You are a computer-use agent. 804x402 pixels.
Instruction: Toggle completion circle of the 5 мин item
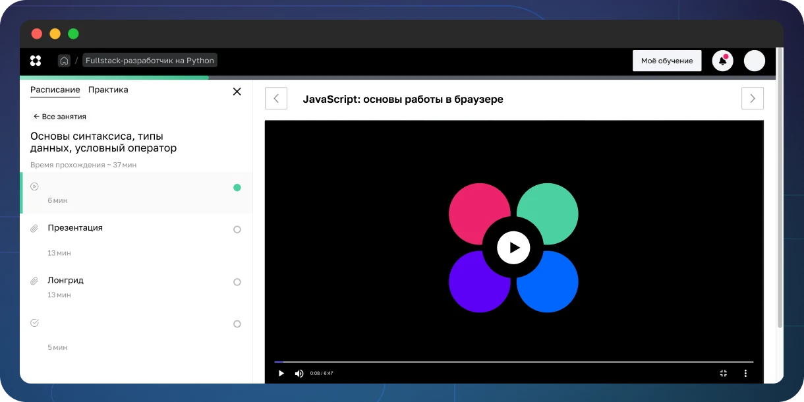pyautogui.click(x=237, y=324)
